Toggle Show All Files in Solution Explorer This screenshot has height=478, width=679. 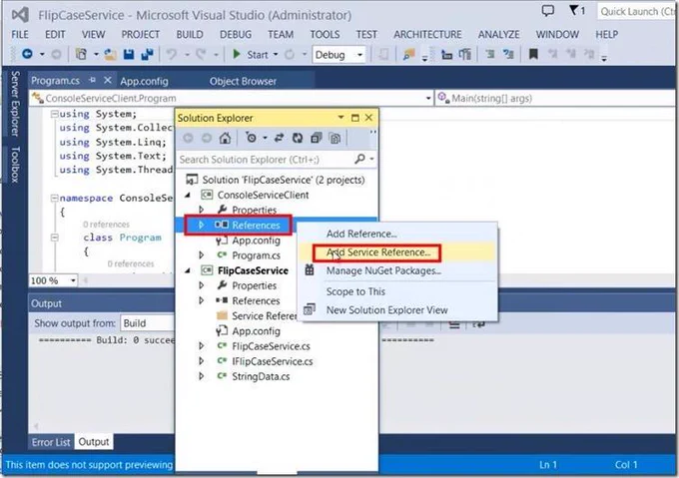pyautogui.click(x=335, y=138)
